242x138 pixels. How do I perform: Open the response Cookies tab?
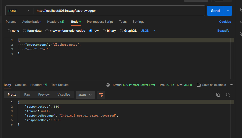[x=21, y=85]
